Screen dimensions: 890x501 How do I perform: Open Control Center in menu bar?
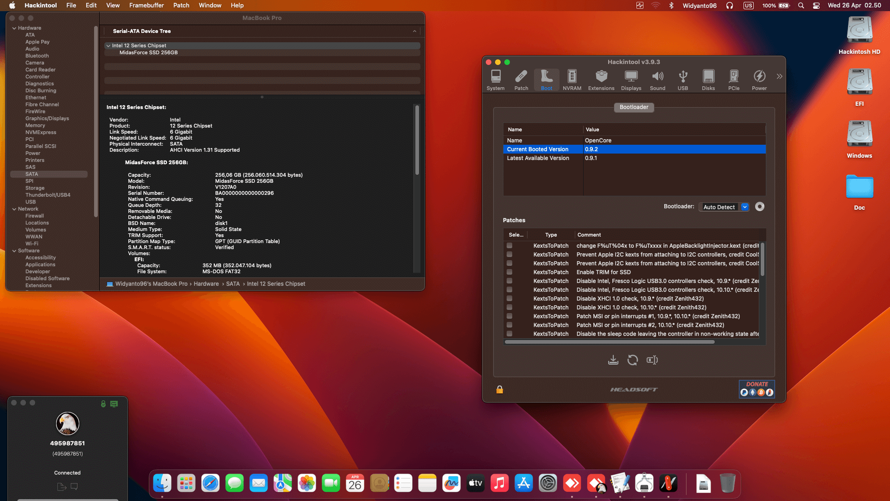click(816, 6)
